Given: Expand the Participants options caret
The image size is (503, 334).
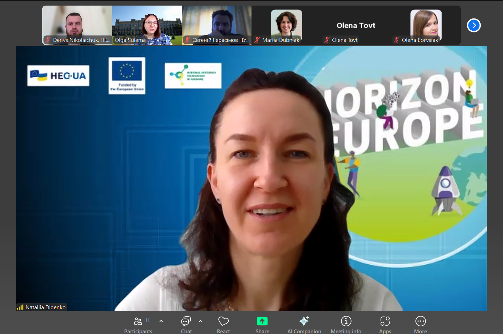Looking at the screenshot, I should (x=161, y=321).
